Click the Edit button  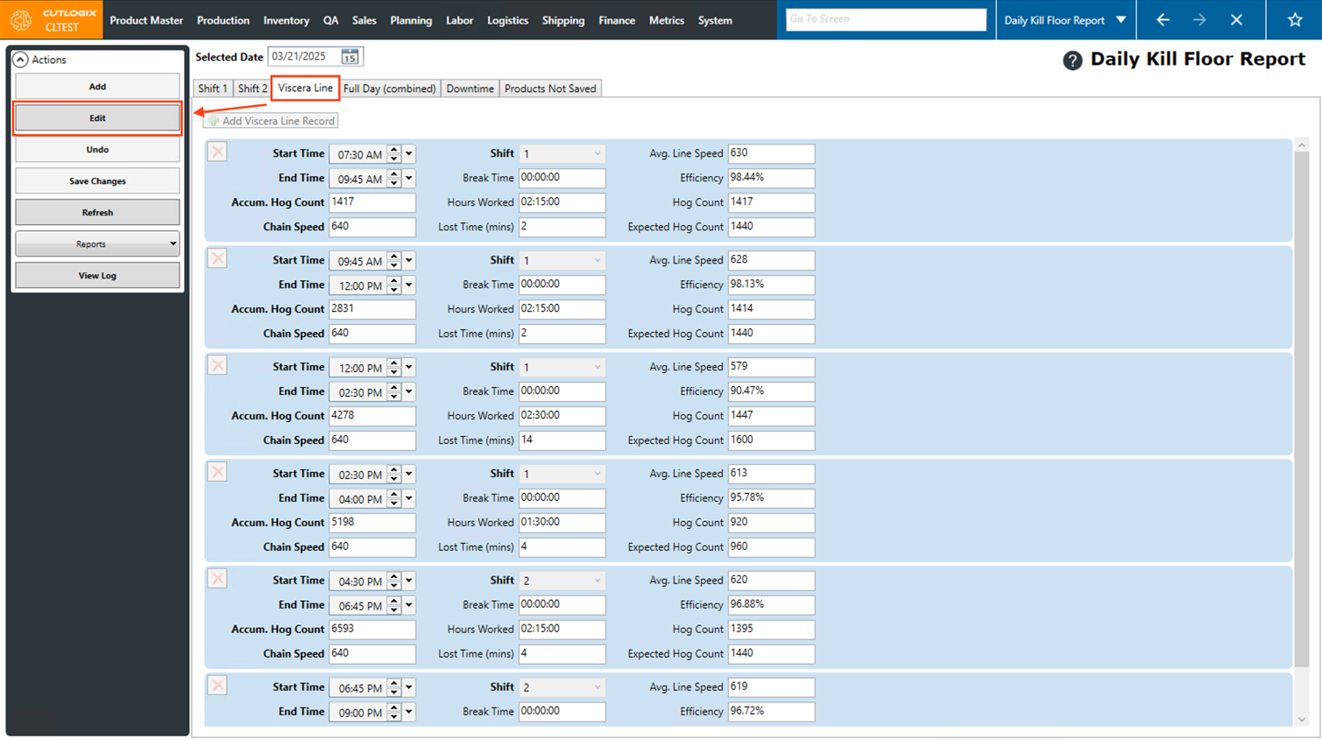point(97,118)
